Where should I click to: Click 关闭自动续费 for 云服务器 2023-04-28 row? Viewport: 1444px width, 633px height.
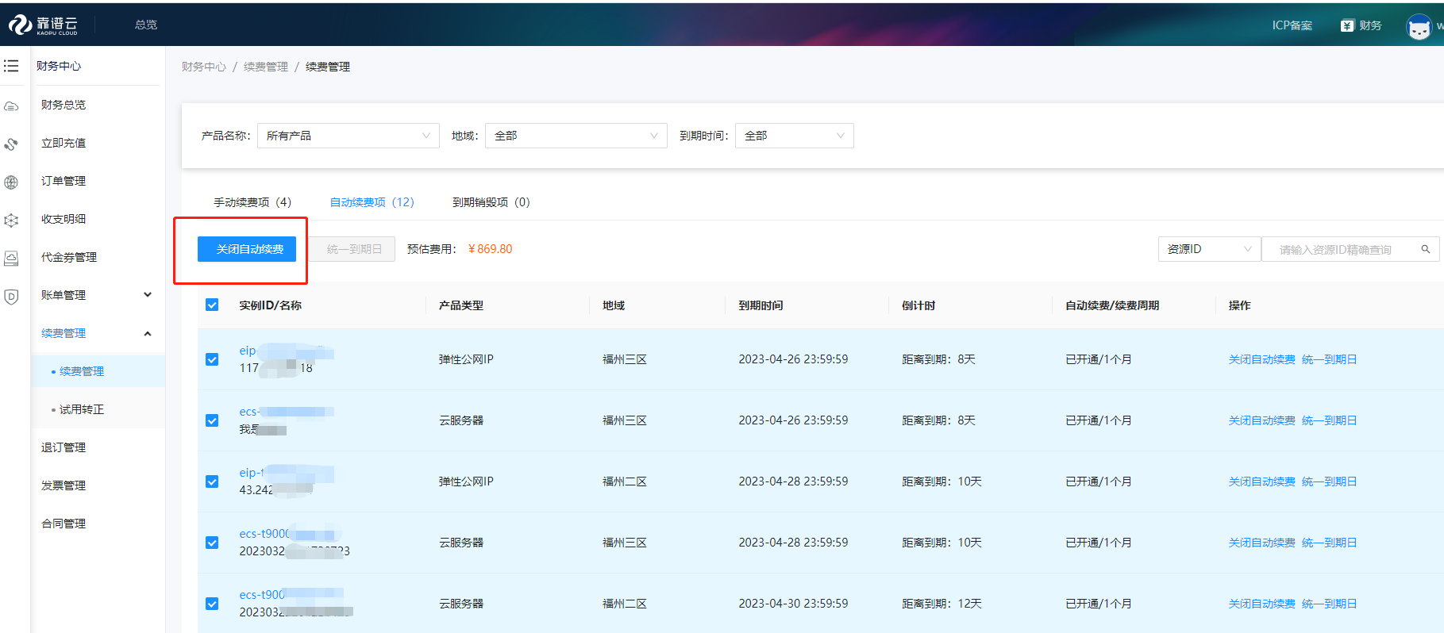[x=1262, y=543]
